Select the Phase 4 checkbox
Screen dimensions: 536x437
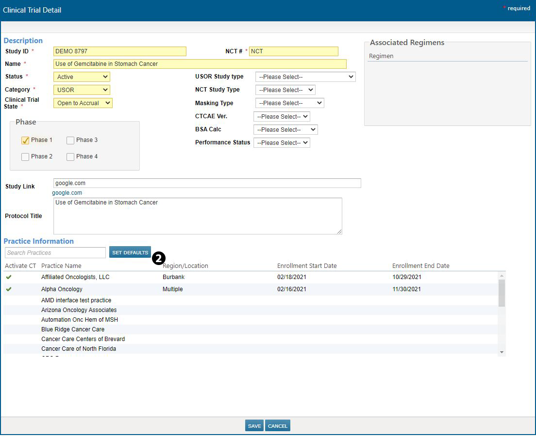coord(70,157)
